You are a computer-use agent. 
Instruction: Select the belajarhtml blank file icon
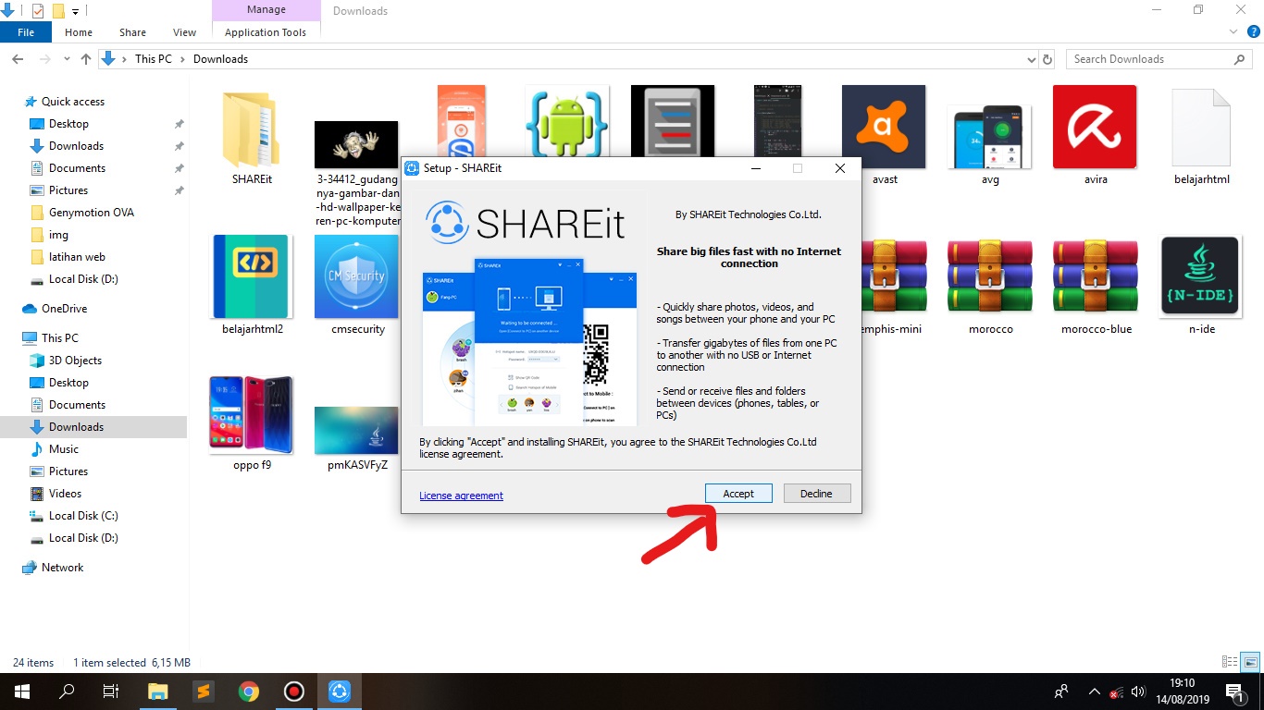click(x=1201, y=128)
